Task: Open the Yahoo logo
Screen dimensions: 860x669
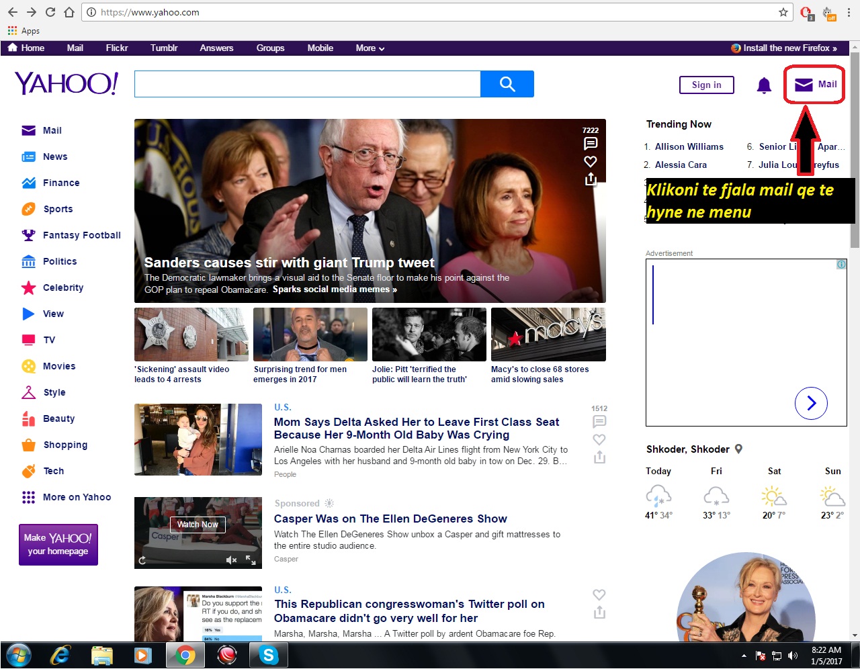Action: [67, 83]
